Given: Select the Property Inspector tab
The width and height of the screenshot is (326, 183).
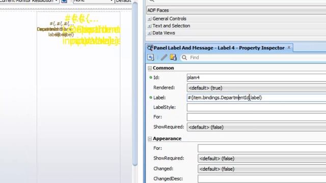Looking at the screenshot, I should [x=219, y=48].
